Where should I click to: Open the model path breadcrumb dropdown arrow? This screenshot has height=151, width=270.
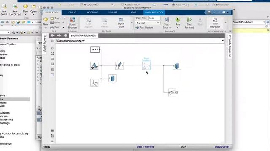tap(223, 41)
